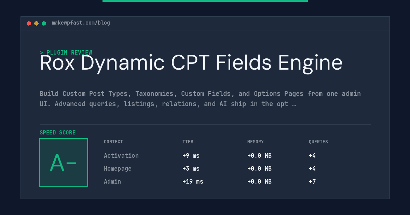Select the Homepage row label
410x215 pixels.
118,169
